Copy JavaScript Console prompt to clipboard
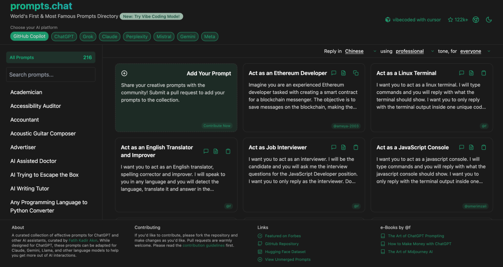503x267 pixels. pos(484,147)
